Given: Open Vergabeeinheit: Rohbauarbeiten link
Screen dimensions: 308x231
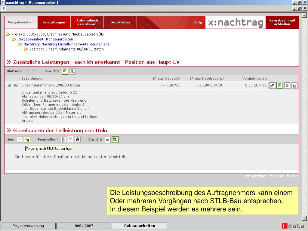Looking at the screenshot, I should point(45,39).
